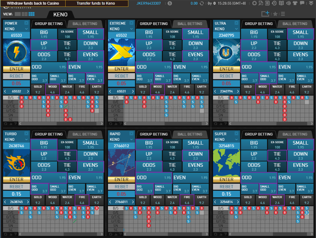Go to next draw after 2766011 in Rapid Keno
The width and height of the screenshot is (316, 238).
133,202
